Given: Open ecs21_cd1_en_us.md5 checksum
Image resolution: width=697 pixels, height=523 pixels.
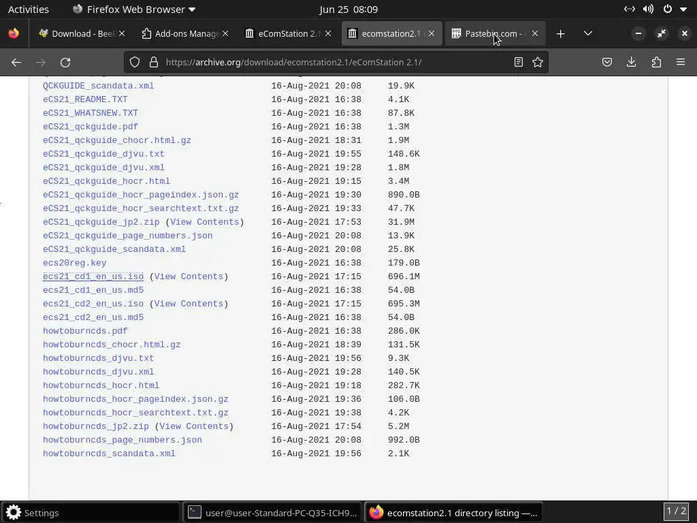Looking at the screenshot, I should [93, 290].
